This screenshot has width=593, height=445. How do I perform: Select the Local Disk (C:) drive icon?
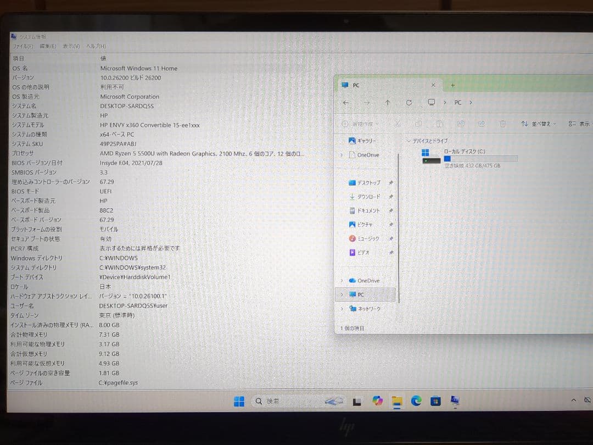tap(430, 156)
